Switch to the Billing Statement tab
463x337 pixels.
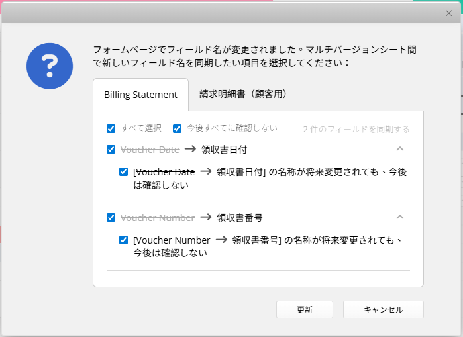(x=140, y=95)
